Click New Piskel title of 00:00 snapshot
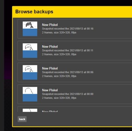Screen dimensions: 132x131 point(50,90)
